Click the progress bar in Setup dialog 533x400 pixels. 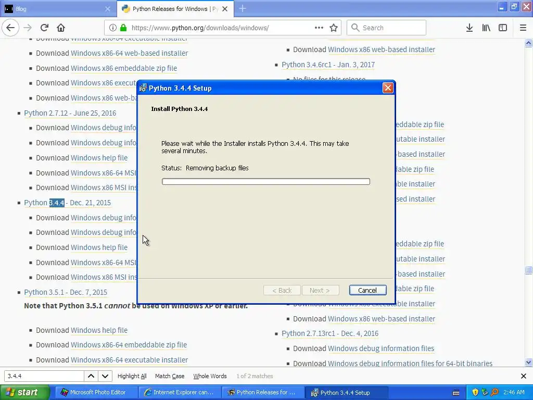pos(266,181)
